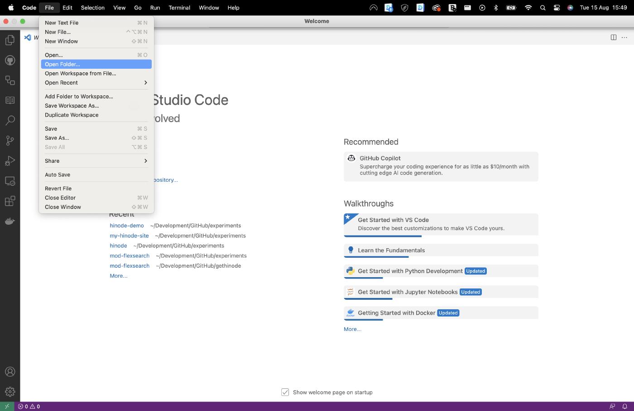The image size is (634, 411).
Task: Open the Accounts icon in activity bar
Action: click(10, 372)
